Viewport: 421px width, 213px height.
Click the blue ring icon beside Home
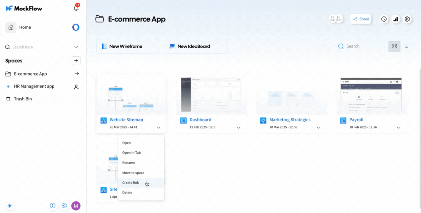coord(76,27)
